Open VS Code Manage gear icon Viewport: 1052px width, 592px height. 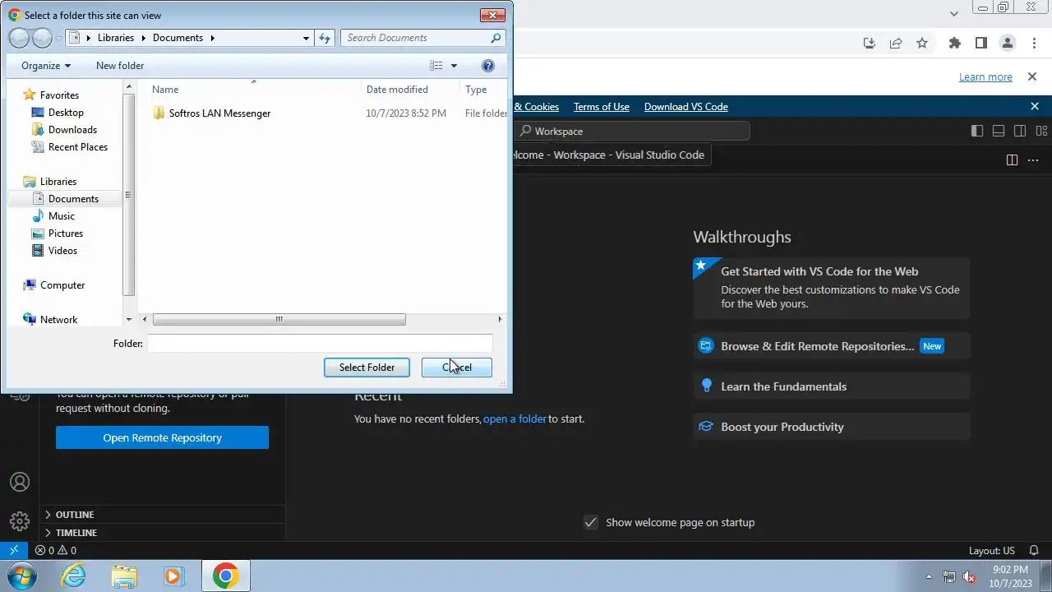coord(19,521)
